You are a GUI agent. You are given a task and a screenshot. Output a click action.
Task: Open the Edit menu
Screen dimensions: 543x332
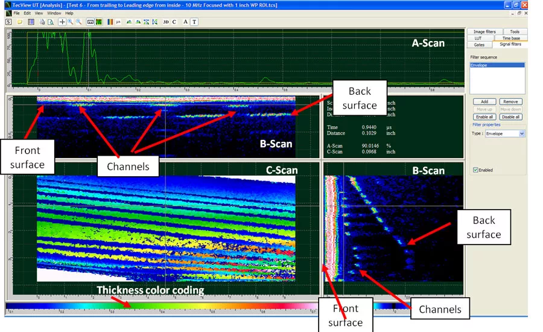[27, 13]
